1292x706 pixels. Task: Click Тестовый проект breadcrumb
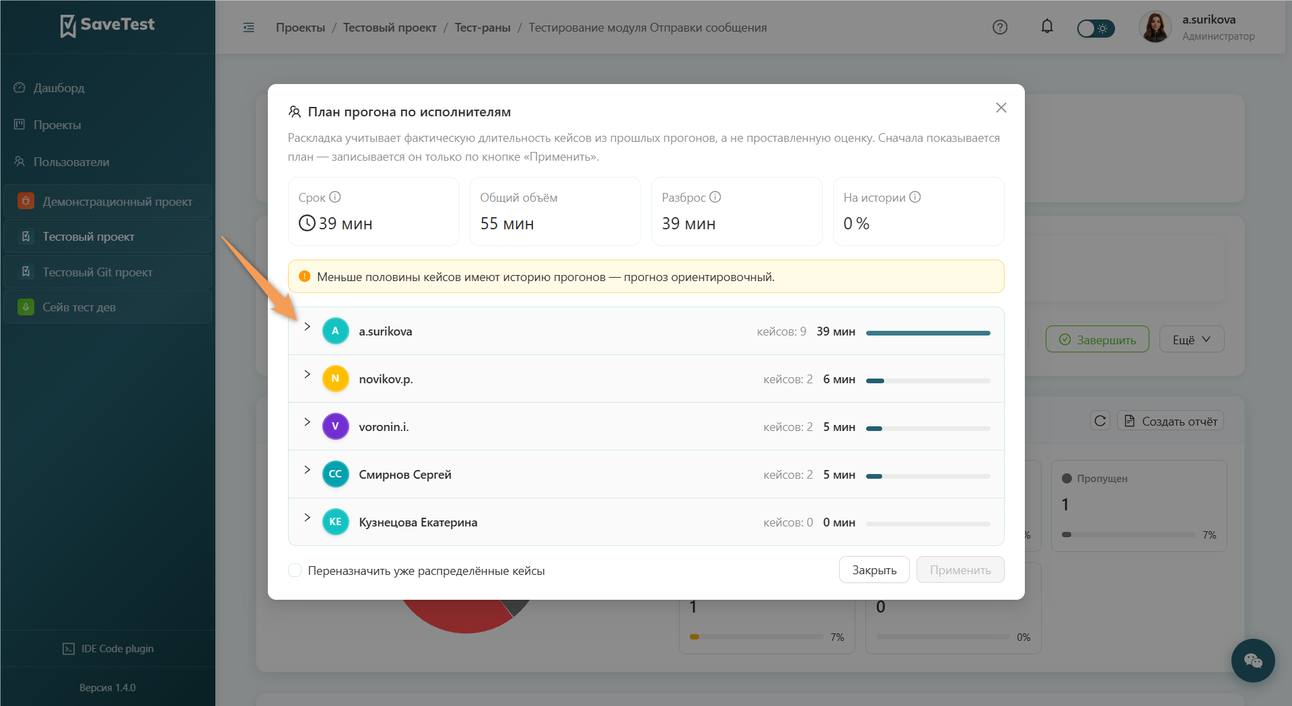pos(390,28)
